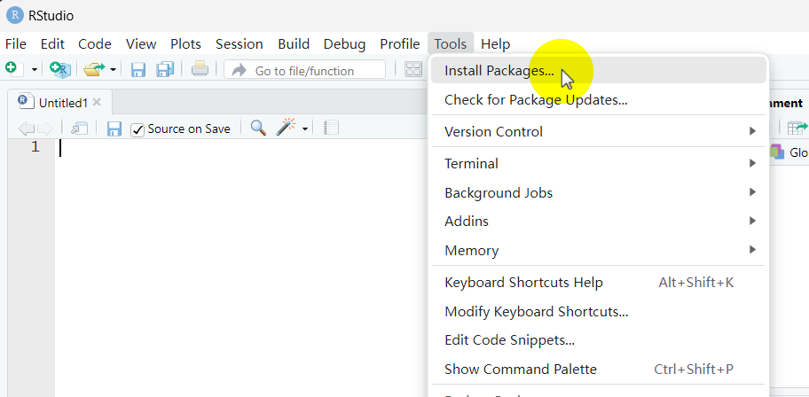Open the Session menu
This screenshot has width=809, height=397.
(x=240, y=43)
